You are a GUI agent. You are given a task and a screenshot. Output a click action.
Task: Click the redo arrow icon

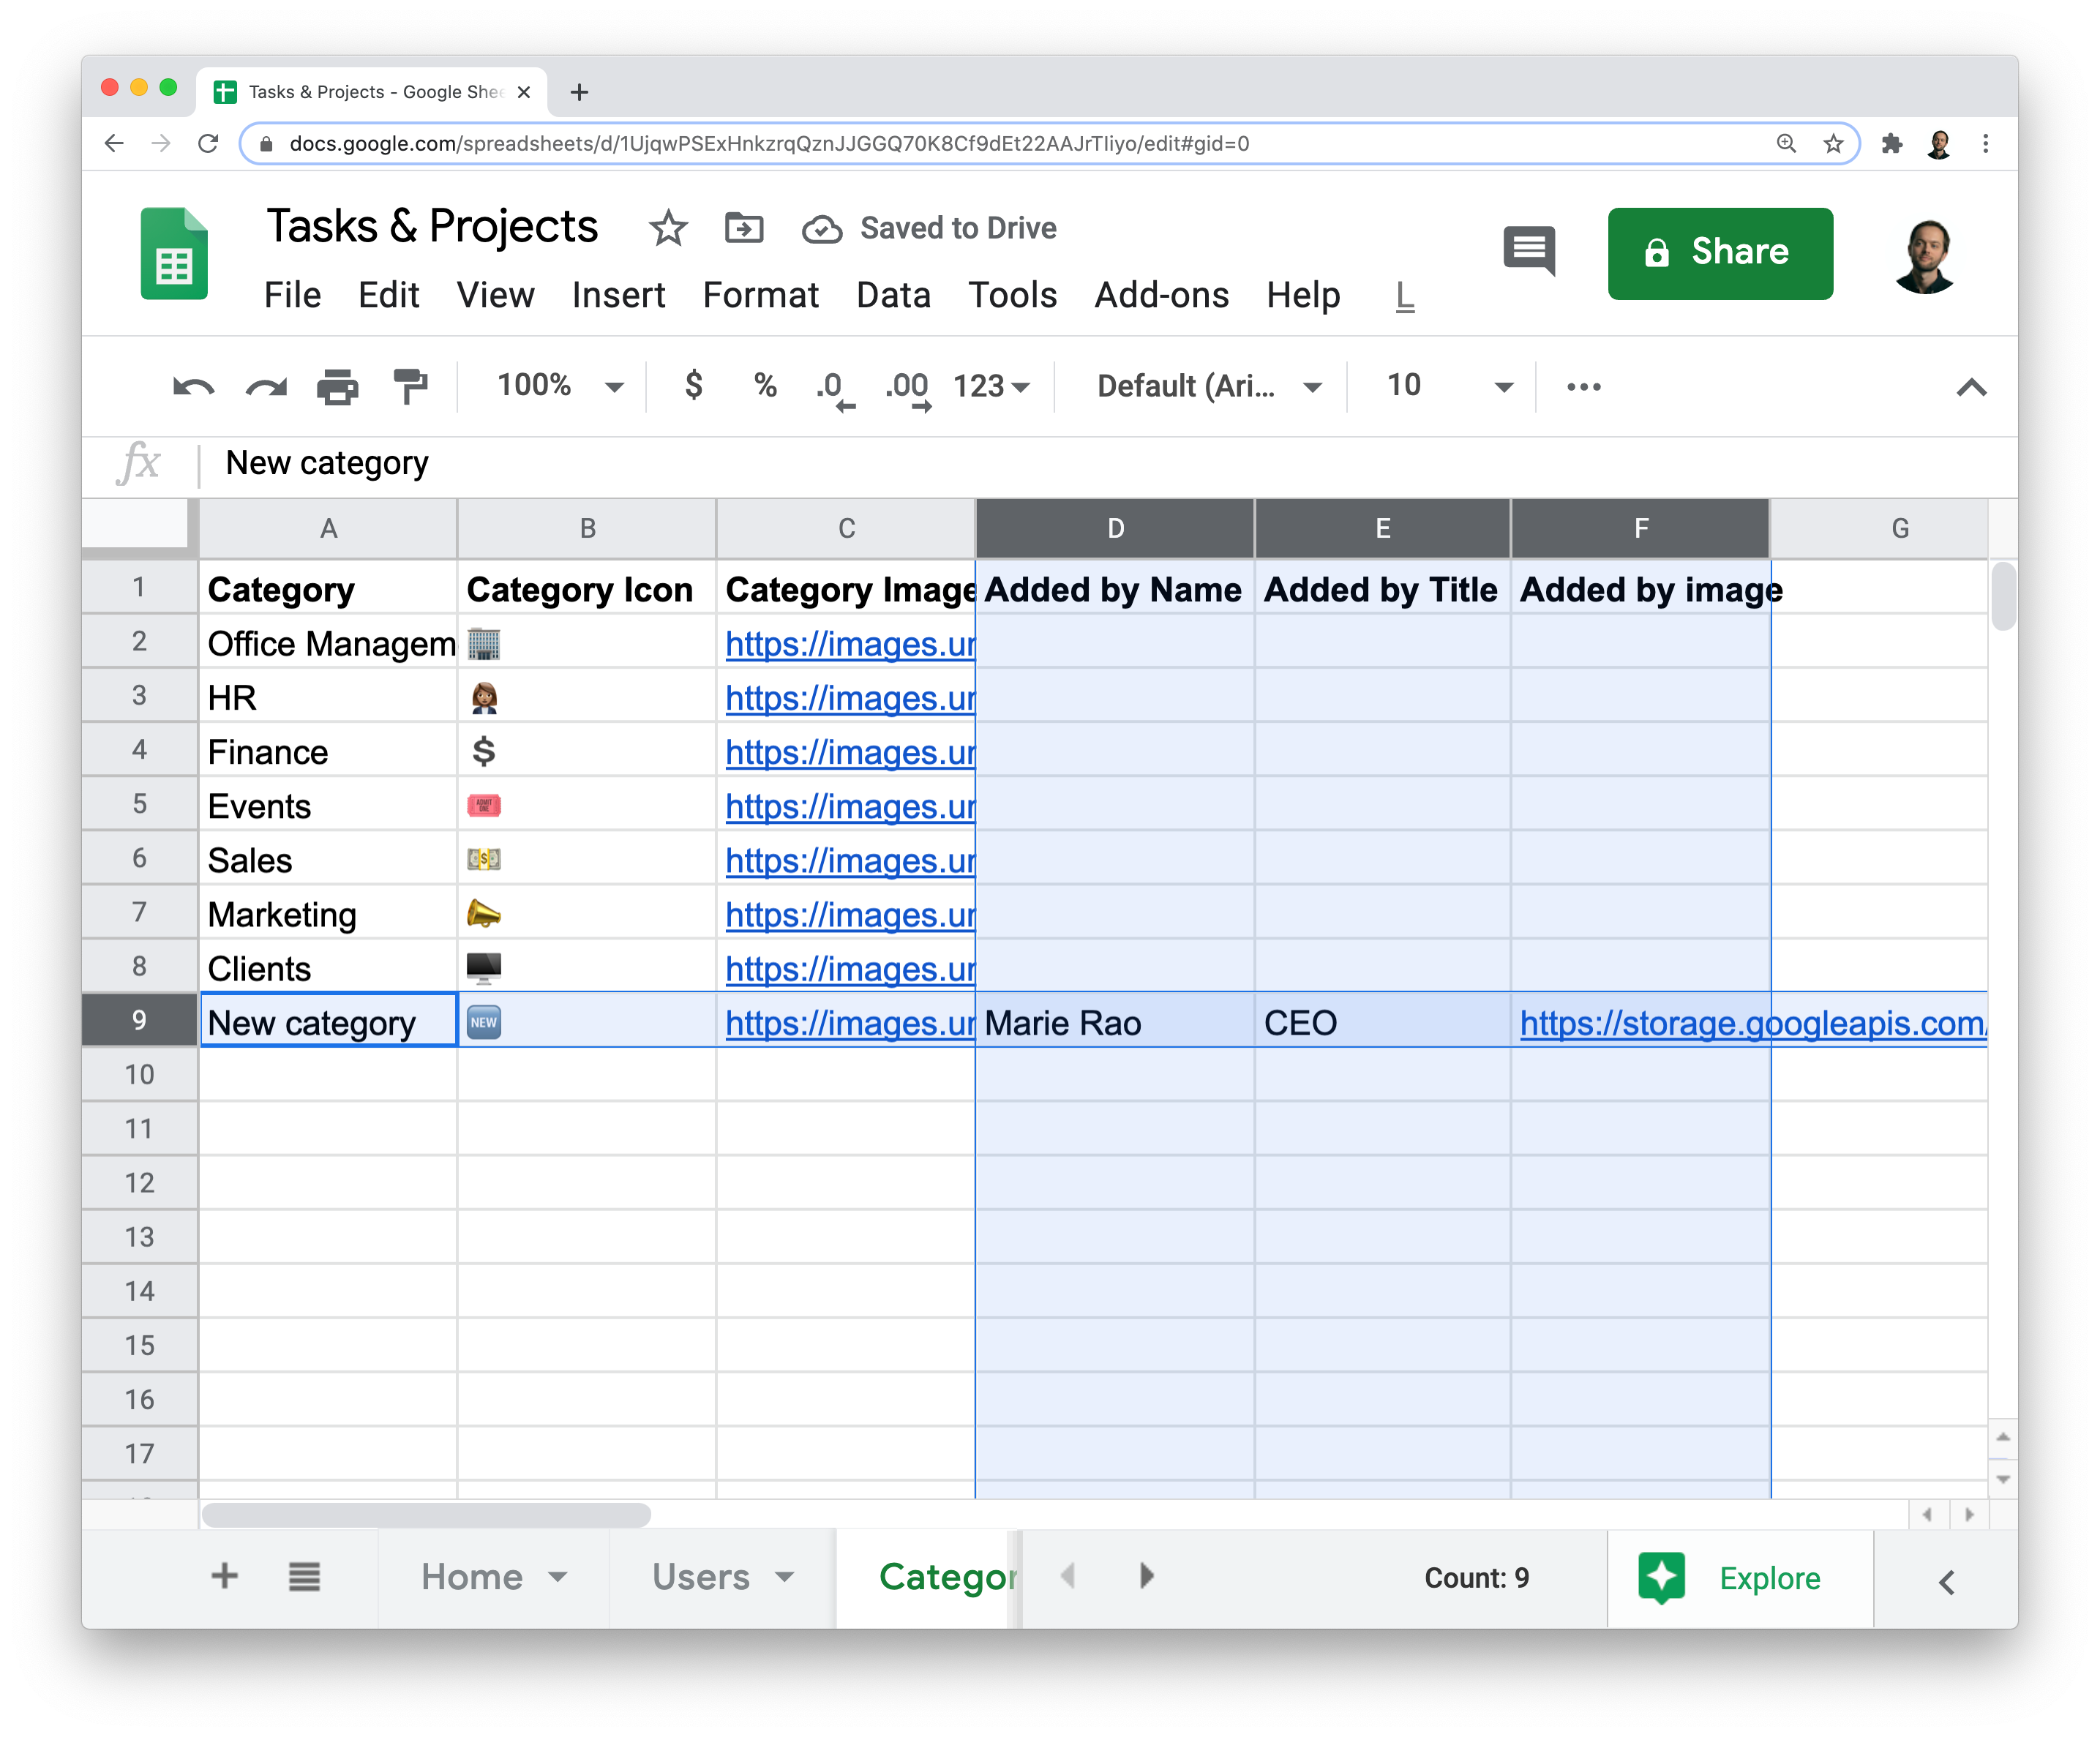point(266,387)
